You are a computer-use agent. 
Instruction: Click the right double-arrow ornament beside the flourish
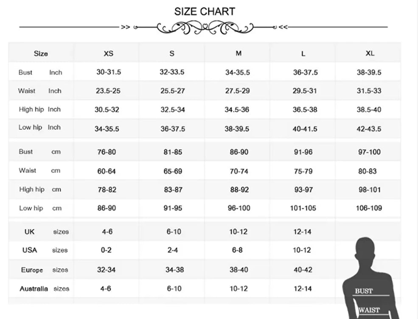[283, 27]
